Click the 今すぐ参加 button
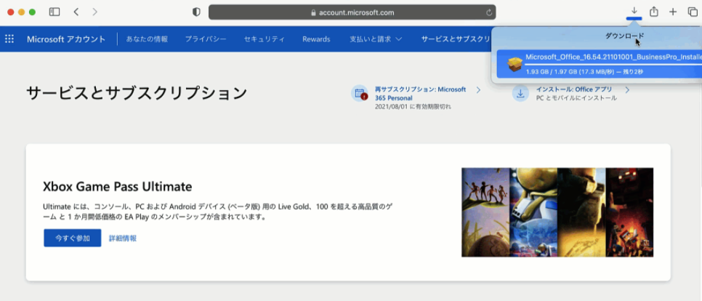The height and width of the screenshot is (301, 702). (x=73, y=238)
